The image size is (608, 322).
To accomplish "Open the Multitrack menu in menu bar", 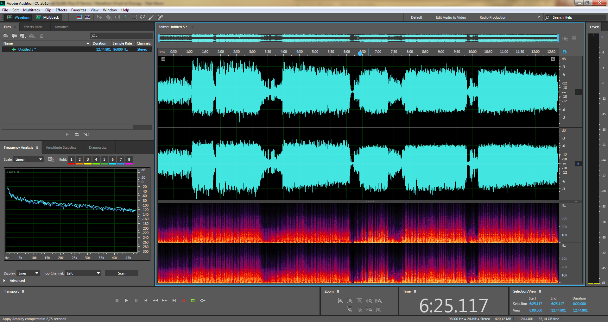I will coord(32,10).
